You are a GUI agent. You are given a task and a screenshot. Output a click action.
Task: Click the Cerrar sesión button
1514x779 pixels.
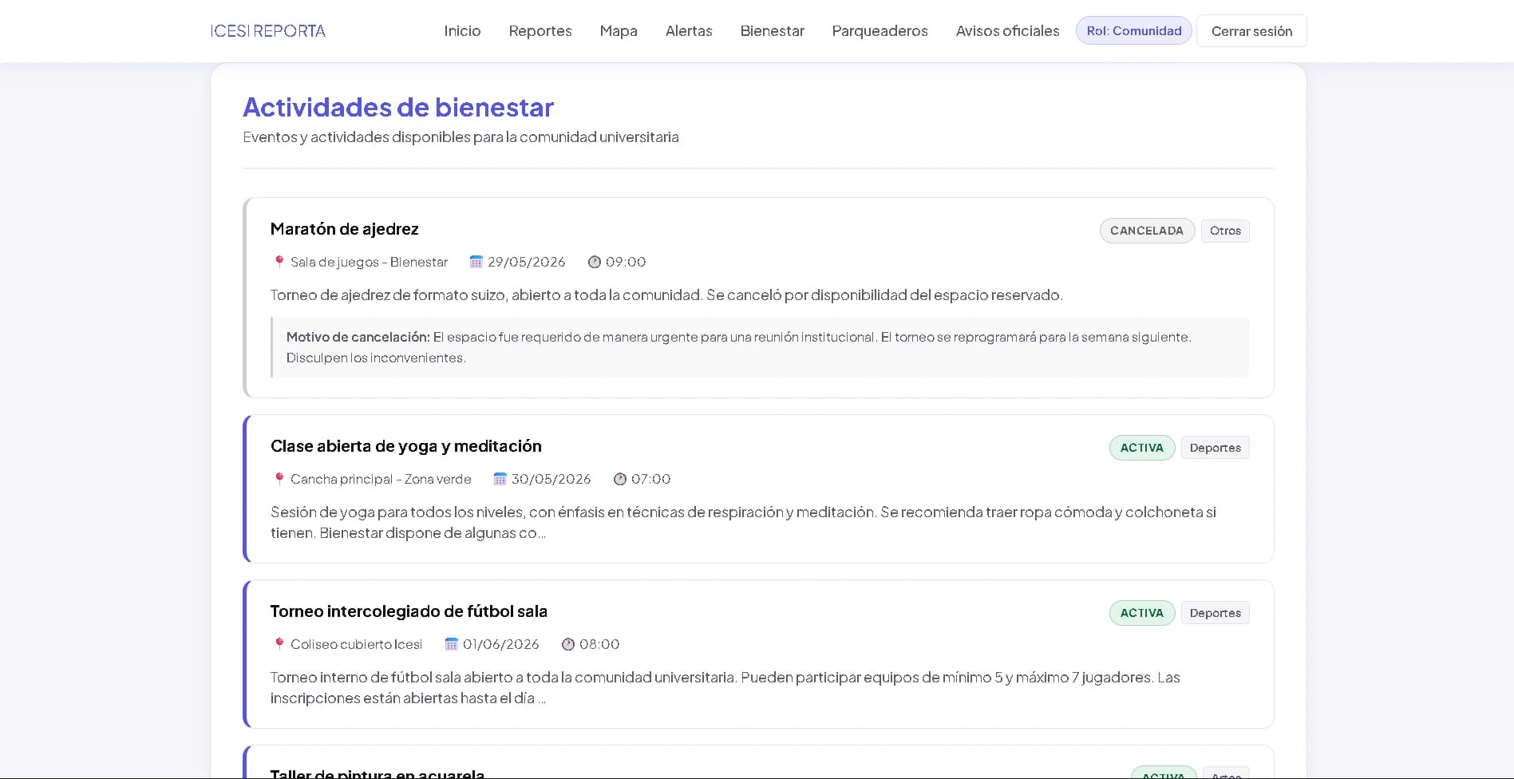coord(1251,31)
